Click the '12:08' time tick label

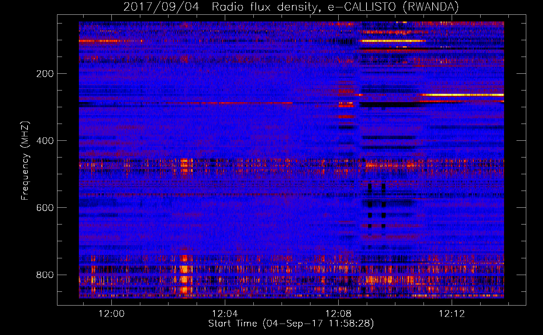(339, 314)
